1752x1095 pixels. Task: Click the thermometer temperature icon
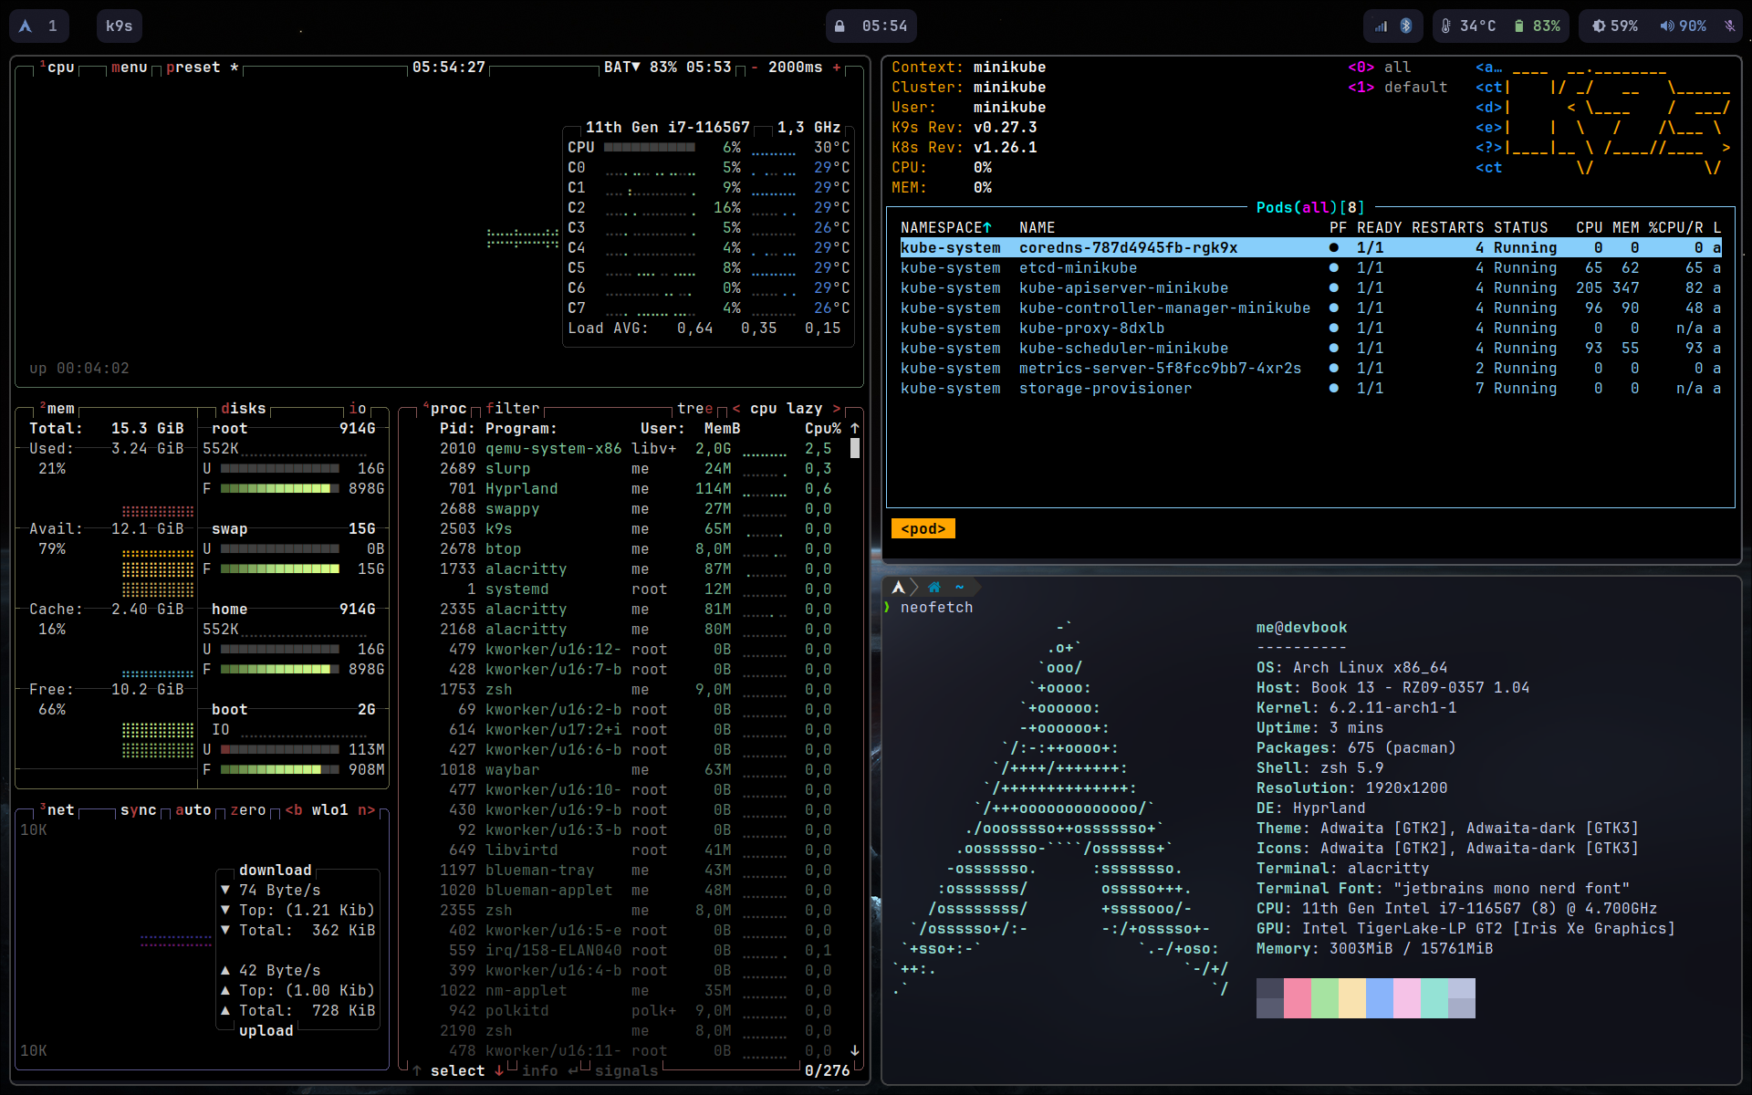pos(1445,26)
